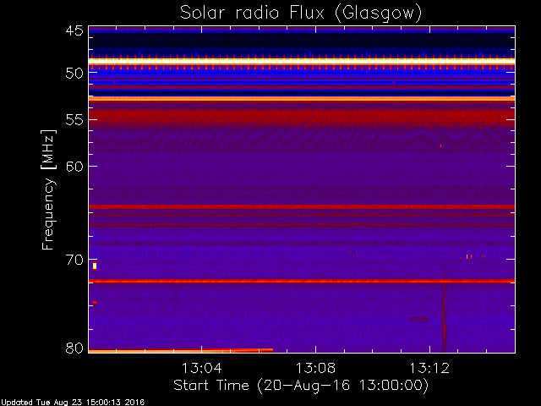Image resolution: width=541 pixels, height=406 pixels.
Task: Click the 13:08 time tick label
Action: point(315,368)
